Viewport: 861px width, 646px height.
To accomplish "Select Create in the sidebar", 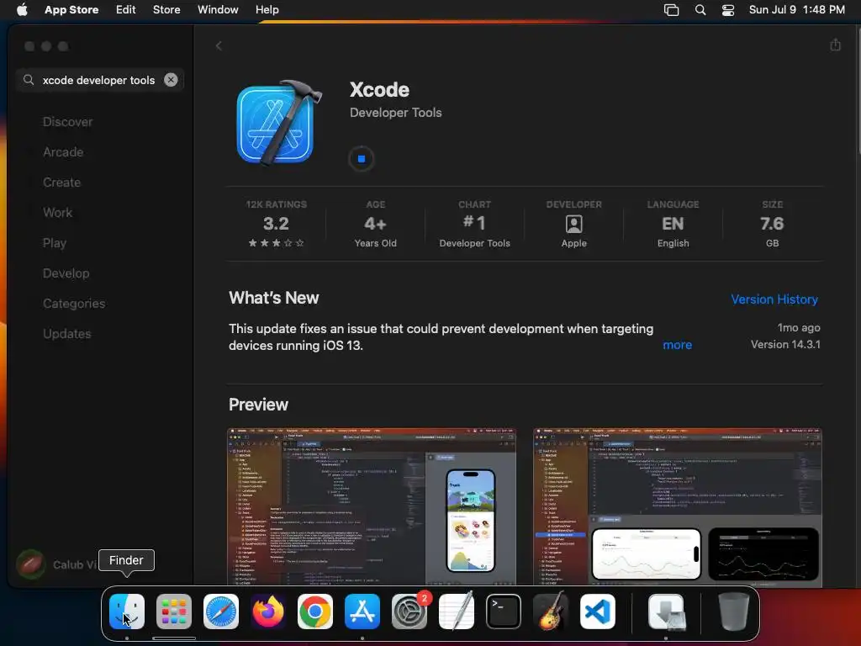I will click(61, 183).
